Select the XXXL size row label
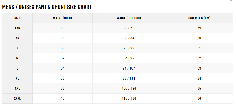236x108 pixels. [17, 98]
